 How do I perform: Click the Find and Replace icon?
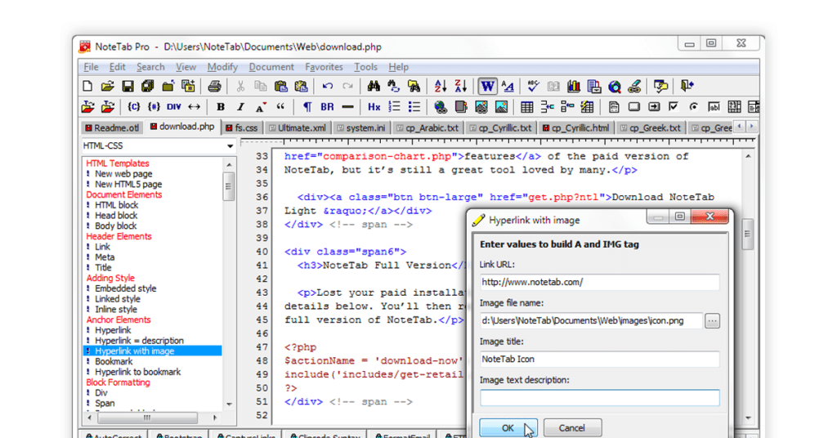(393, 86)
